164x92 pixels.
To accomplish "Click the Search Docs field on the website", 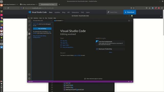I will point(115,12).
